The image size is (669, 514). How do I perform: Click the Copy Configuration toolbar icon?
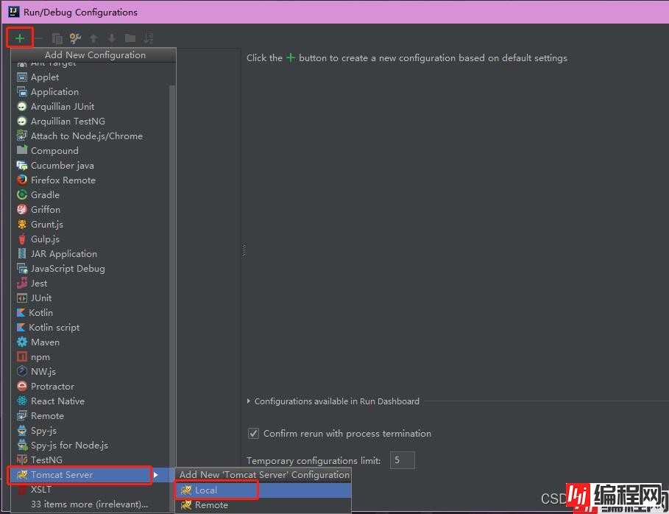[x=57, y=38]
